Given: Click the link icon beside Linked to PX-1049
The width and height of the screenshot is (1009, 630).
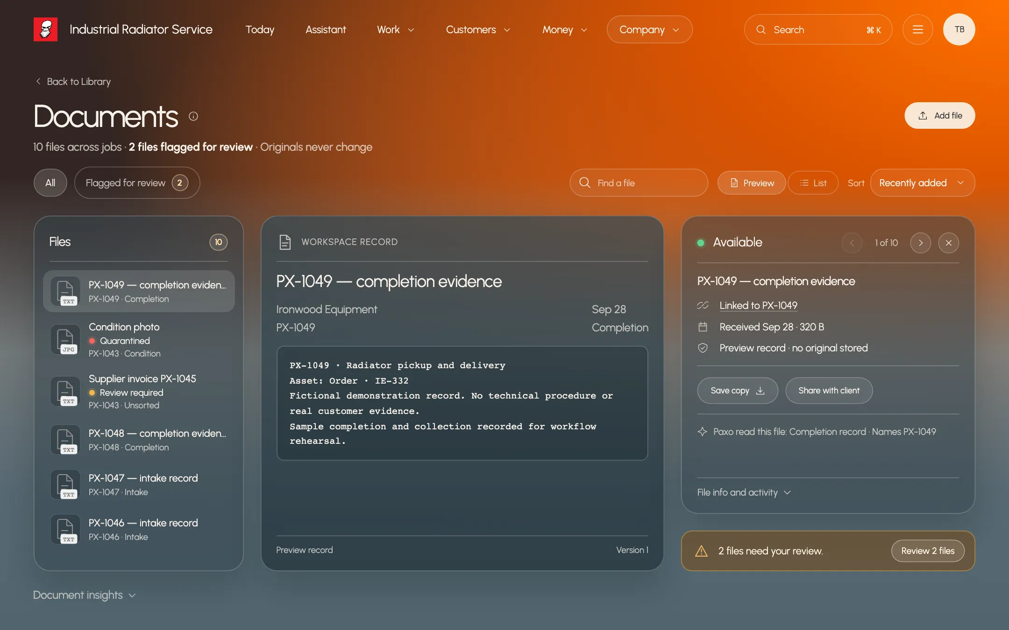Looking at the screenshot, I should [703, 305].
